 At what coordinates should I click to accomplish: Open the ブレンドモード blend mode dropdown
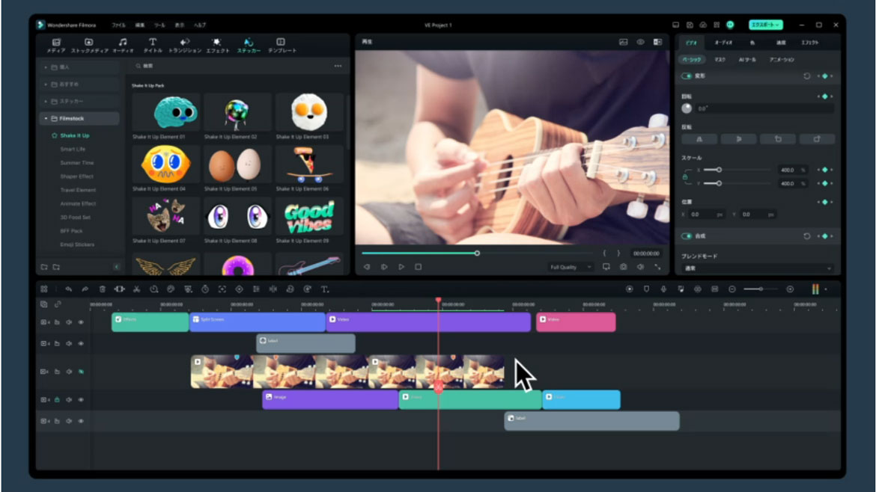(758, 268)
